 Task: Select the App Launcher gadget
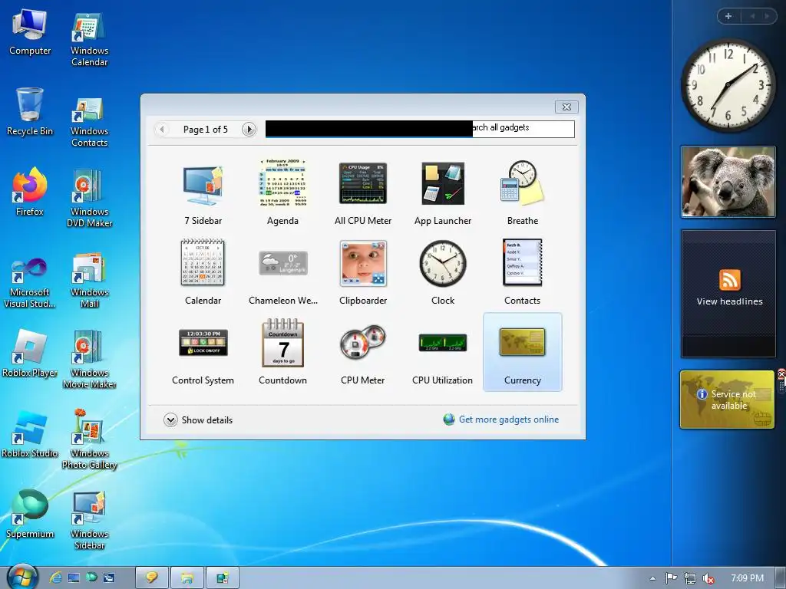click(x=443, y=192)
